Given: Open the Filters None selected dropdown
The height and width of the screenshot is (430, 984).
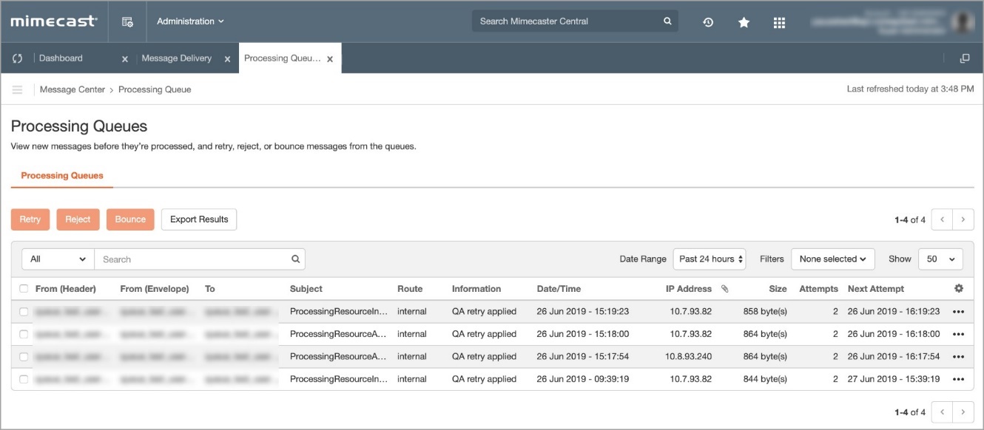Looking at the screenshot, I should coord(832,259).
